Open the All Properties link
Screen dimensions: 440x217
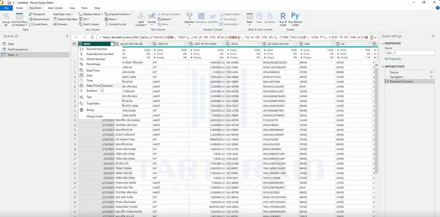[x=393, y=59]
